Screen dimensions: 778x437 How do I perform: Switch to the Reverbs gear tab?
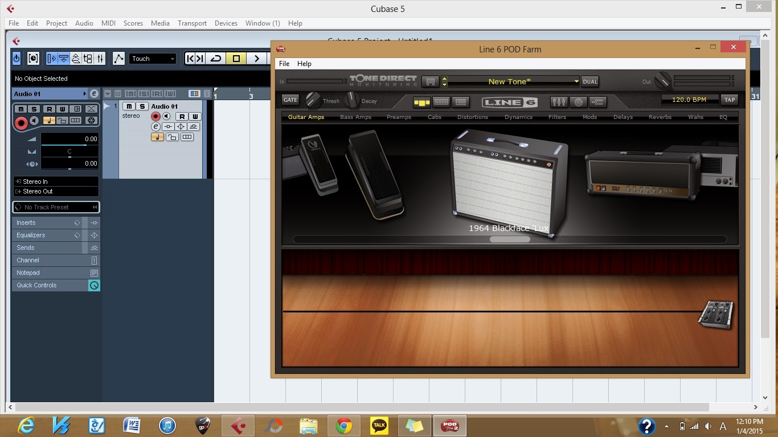(x=660, y=117)
